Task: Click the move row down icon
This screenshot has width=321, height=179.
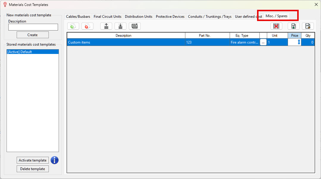Action: tap(120, 26)
